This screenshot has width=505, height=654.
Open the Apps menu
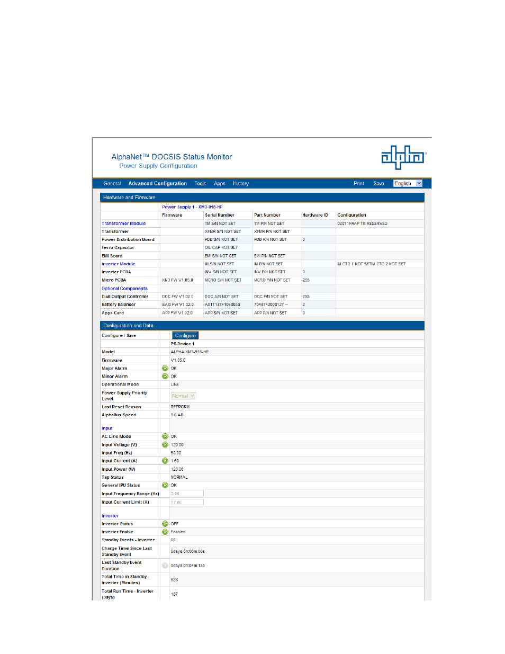220,184
